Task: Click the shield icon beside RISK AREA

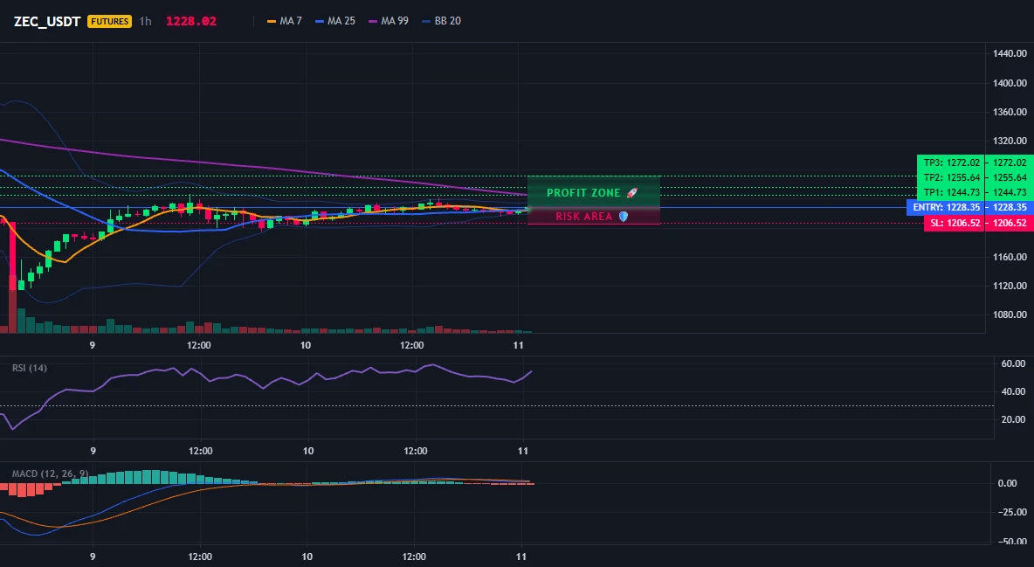Action: [x=624, y=217]
